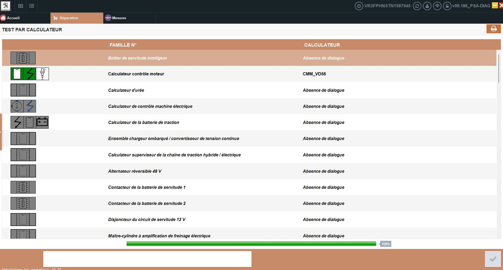
Task: Select Calculateur de contrôle machine électrique
Action: (x=150, y=106)
